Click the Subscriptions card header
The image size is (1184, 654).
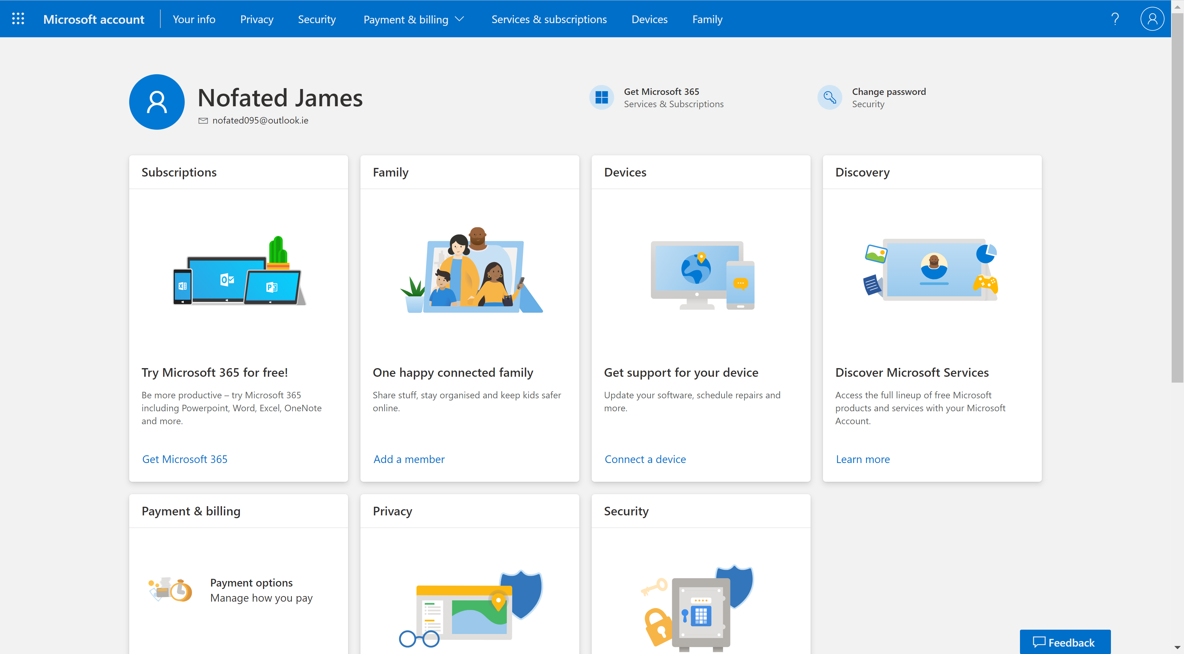click(x=179, y=172)
